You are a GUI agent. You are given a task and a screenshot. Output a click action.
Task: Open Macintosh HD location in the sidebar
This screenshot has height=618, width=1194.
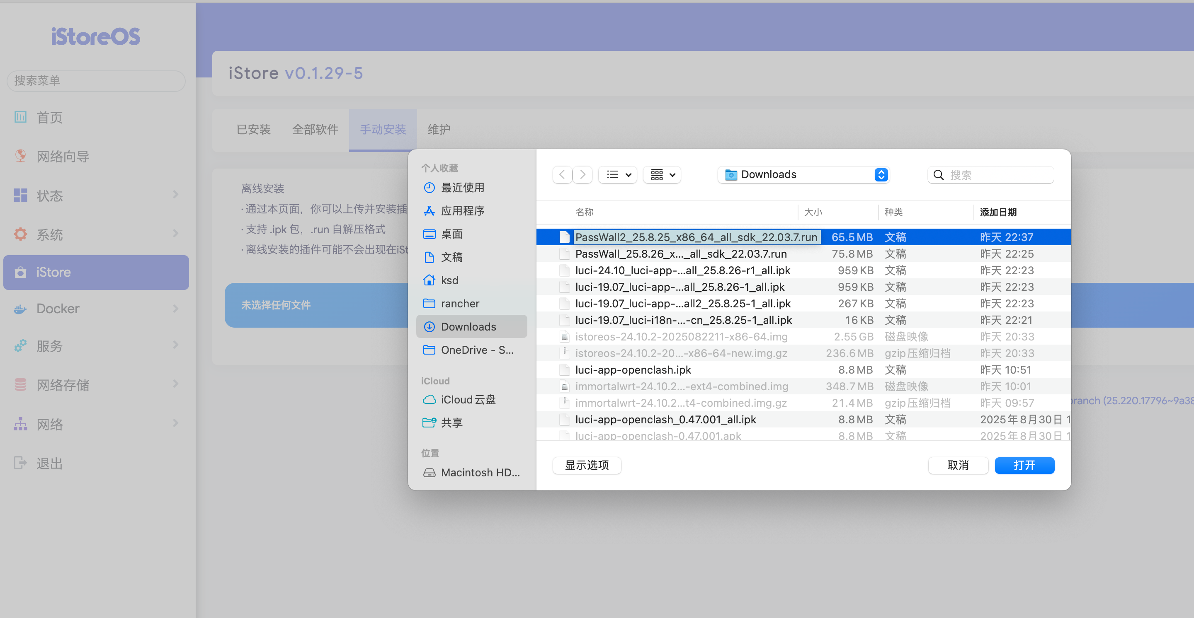479,473
